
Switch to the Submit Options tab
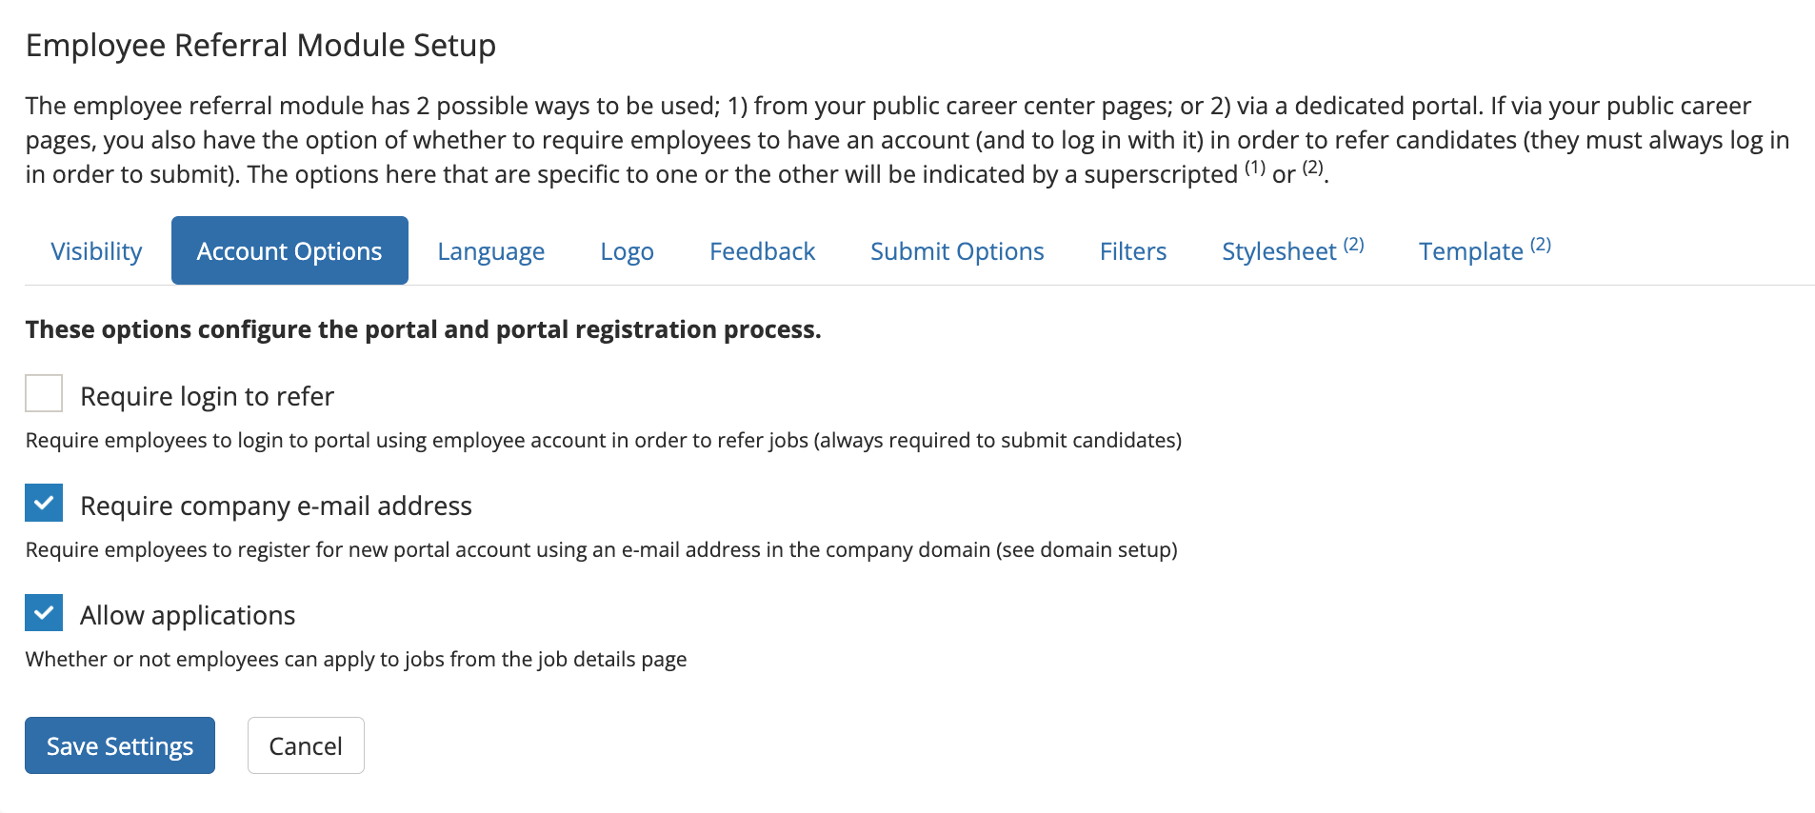pos(957,251)
